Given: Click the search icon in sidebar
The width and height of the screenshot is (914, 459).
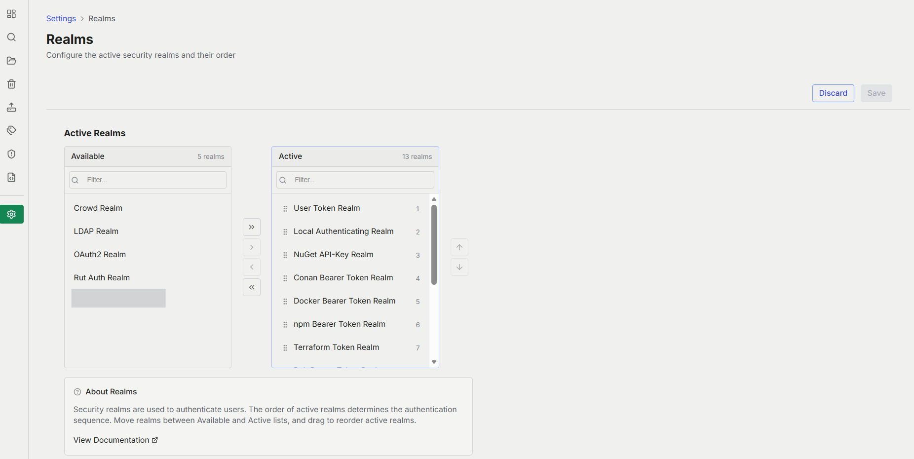Looking at the screenshot, I should click(x=11, y=38).
